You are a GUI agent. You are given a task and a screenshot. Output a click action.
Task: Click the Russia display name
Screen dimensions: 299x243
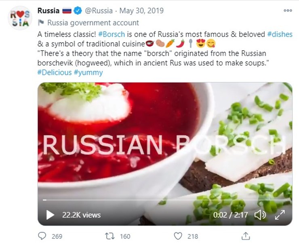pos(48,11)
